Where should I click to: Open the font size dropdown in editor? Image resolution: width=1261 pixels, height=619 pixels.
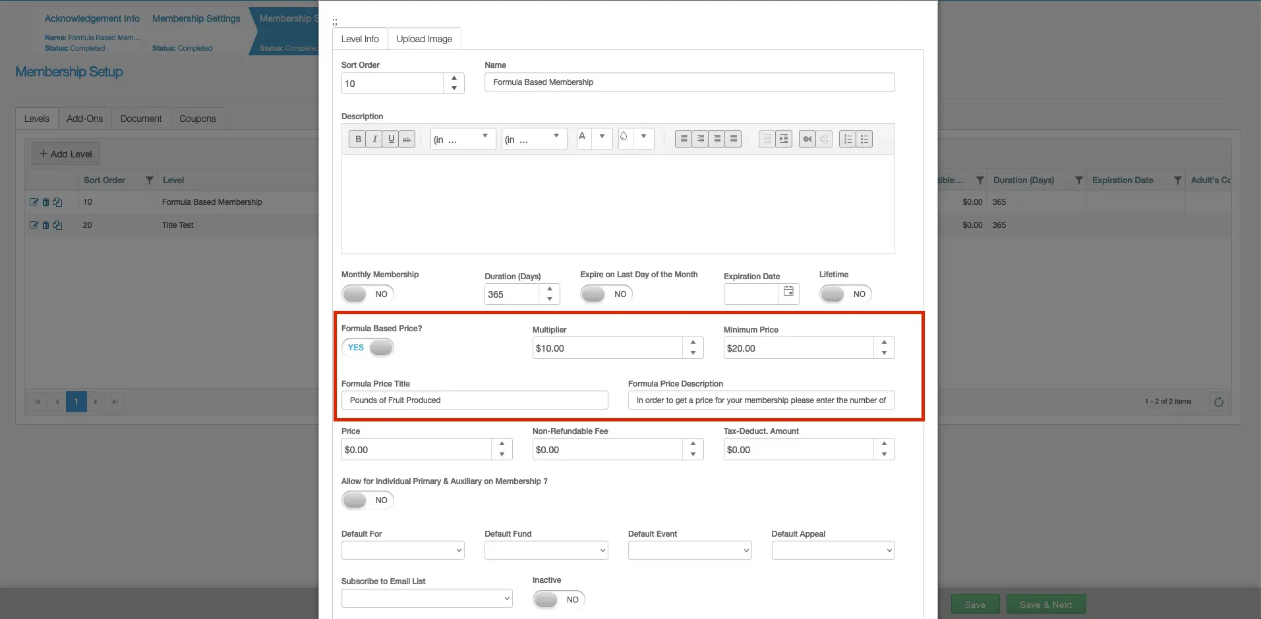534,139
